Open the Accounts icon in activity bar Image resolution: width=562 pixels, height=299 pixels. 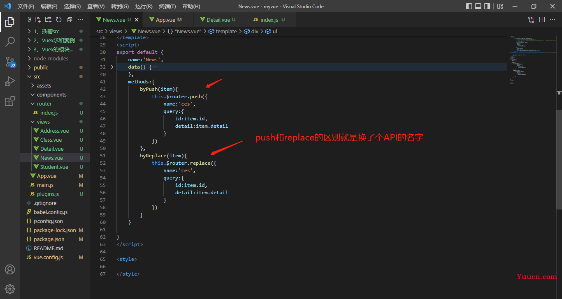pyautogui.click(x=10, y=269)
